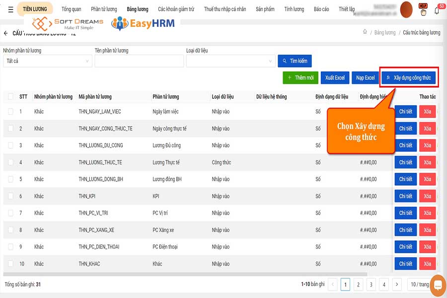The image size is (447, 298).
Task: Expand the Nhóm phần tử lương dropdown
Action: 47,61
